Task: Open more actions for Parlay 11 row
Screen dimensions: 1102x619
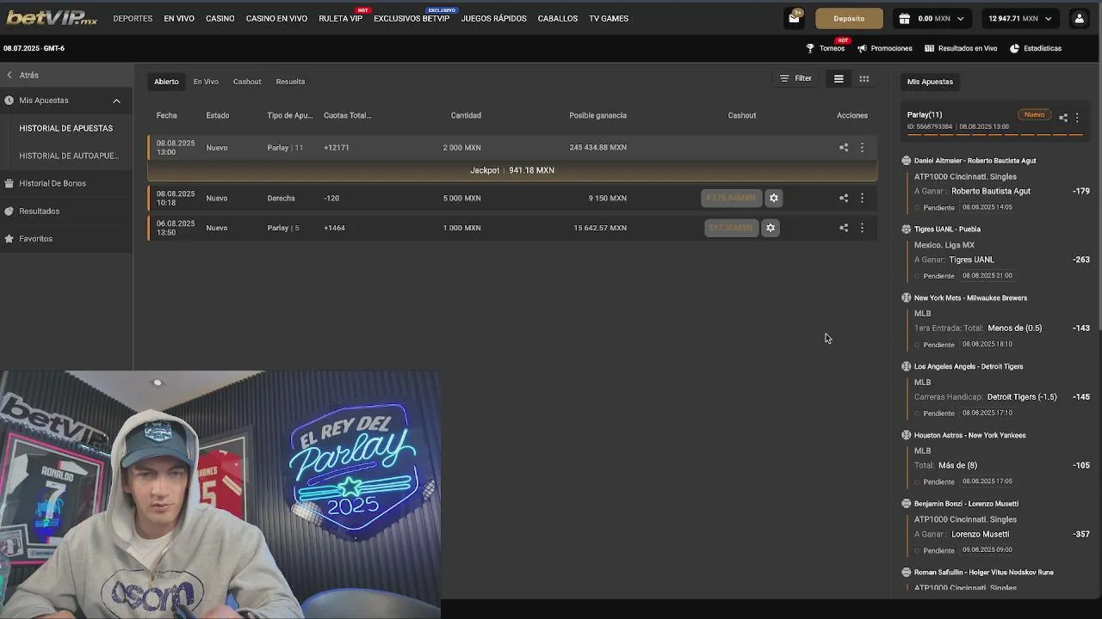Action: point(862,148)
